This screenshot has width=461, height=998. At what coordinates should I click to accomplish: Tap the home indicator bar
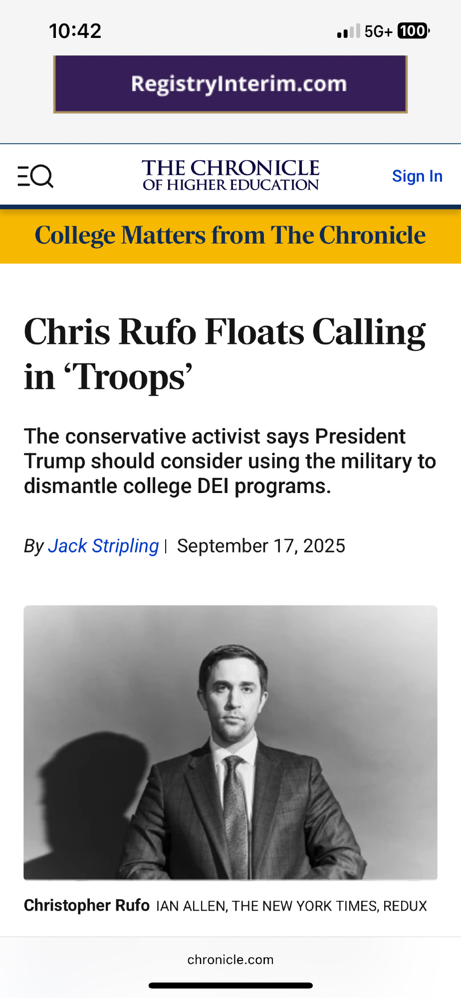pyautogui.click(x=230, y=986)
